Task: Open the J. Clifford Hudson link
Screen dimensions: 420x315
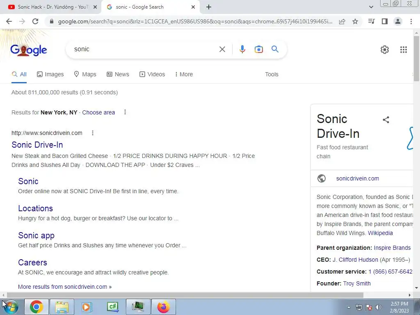Action: click(355, 260)
